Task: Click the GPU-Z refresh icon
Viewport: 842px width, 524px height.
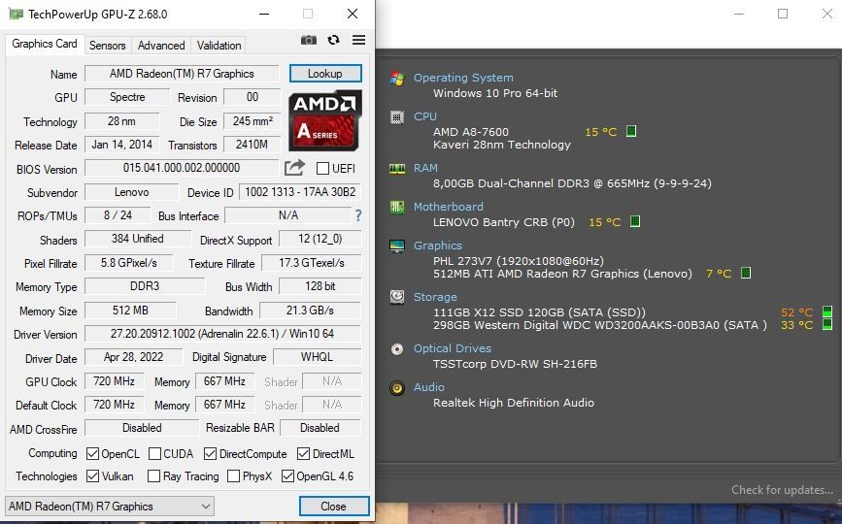Action: point(333,40)
